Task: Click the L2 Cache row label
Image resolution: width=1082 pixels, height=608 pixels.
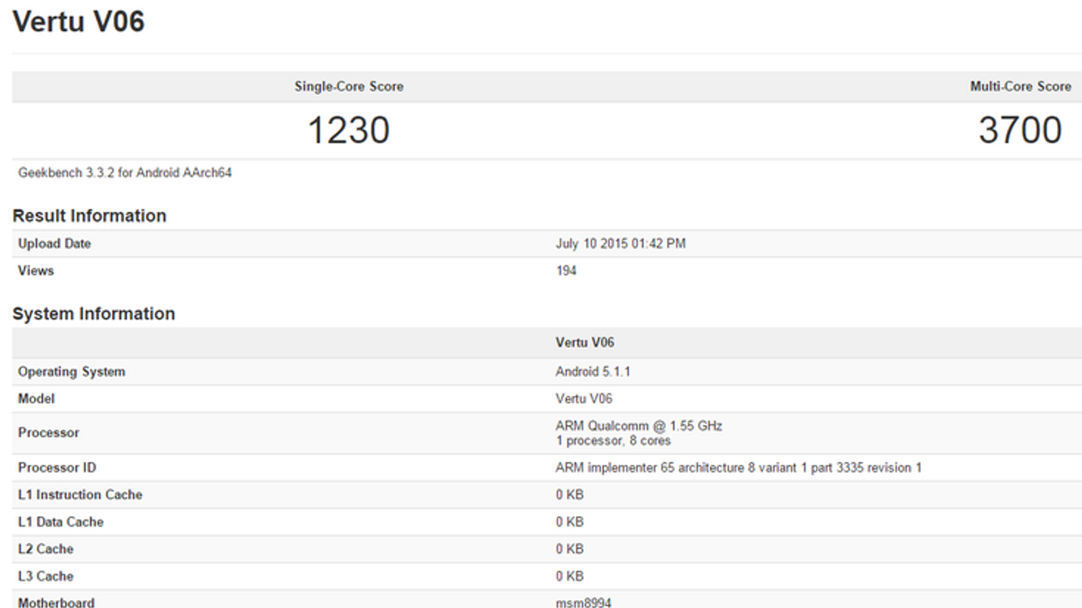Action: pos(45,549)
